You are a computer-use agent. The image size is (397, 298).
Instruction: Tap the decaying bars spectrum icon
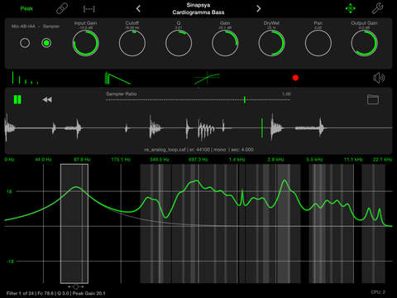[25, 78]
